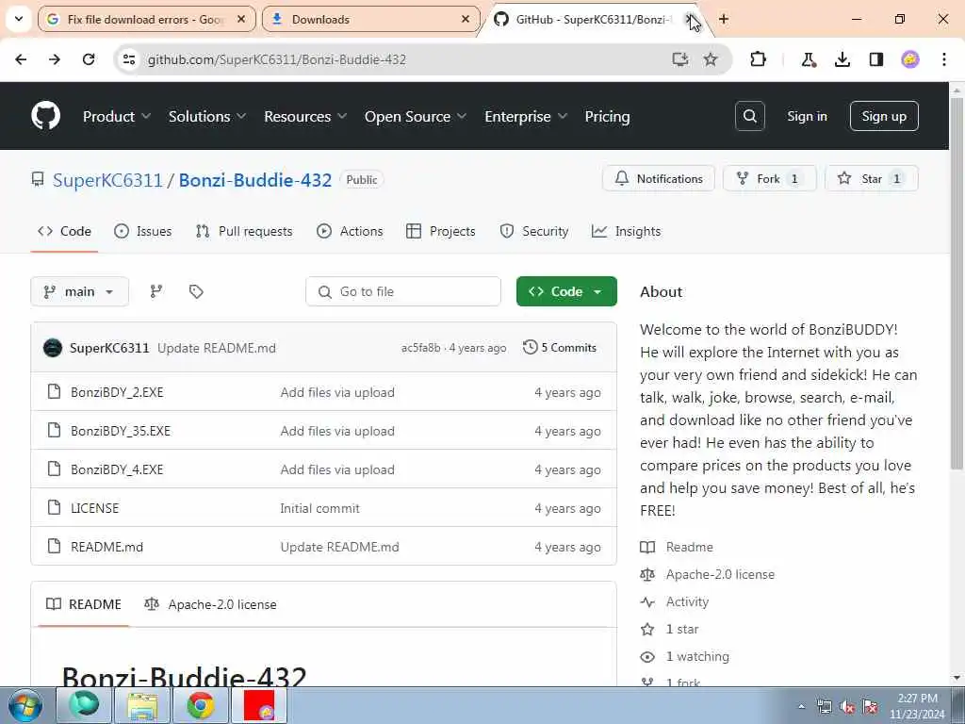Open the 1 watching link
Viewport: 965px width, 724px height.
[x=697, y=656]
